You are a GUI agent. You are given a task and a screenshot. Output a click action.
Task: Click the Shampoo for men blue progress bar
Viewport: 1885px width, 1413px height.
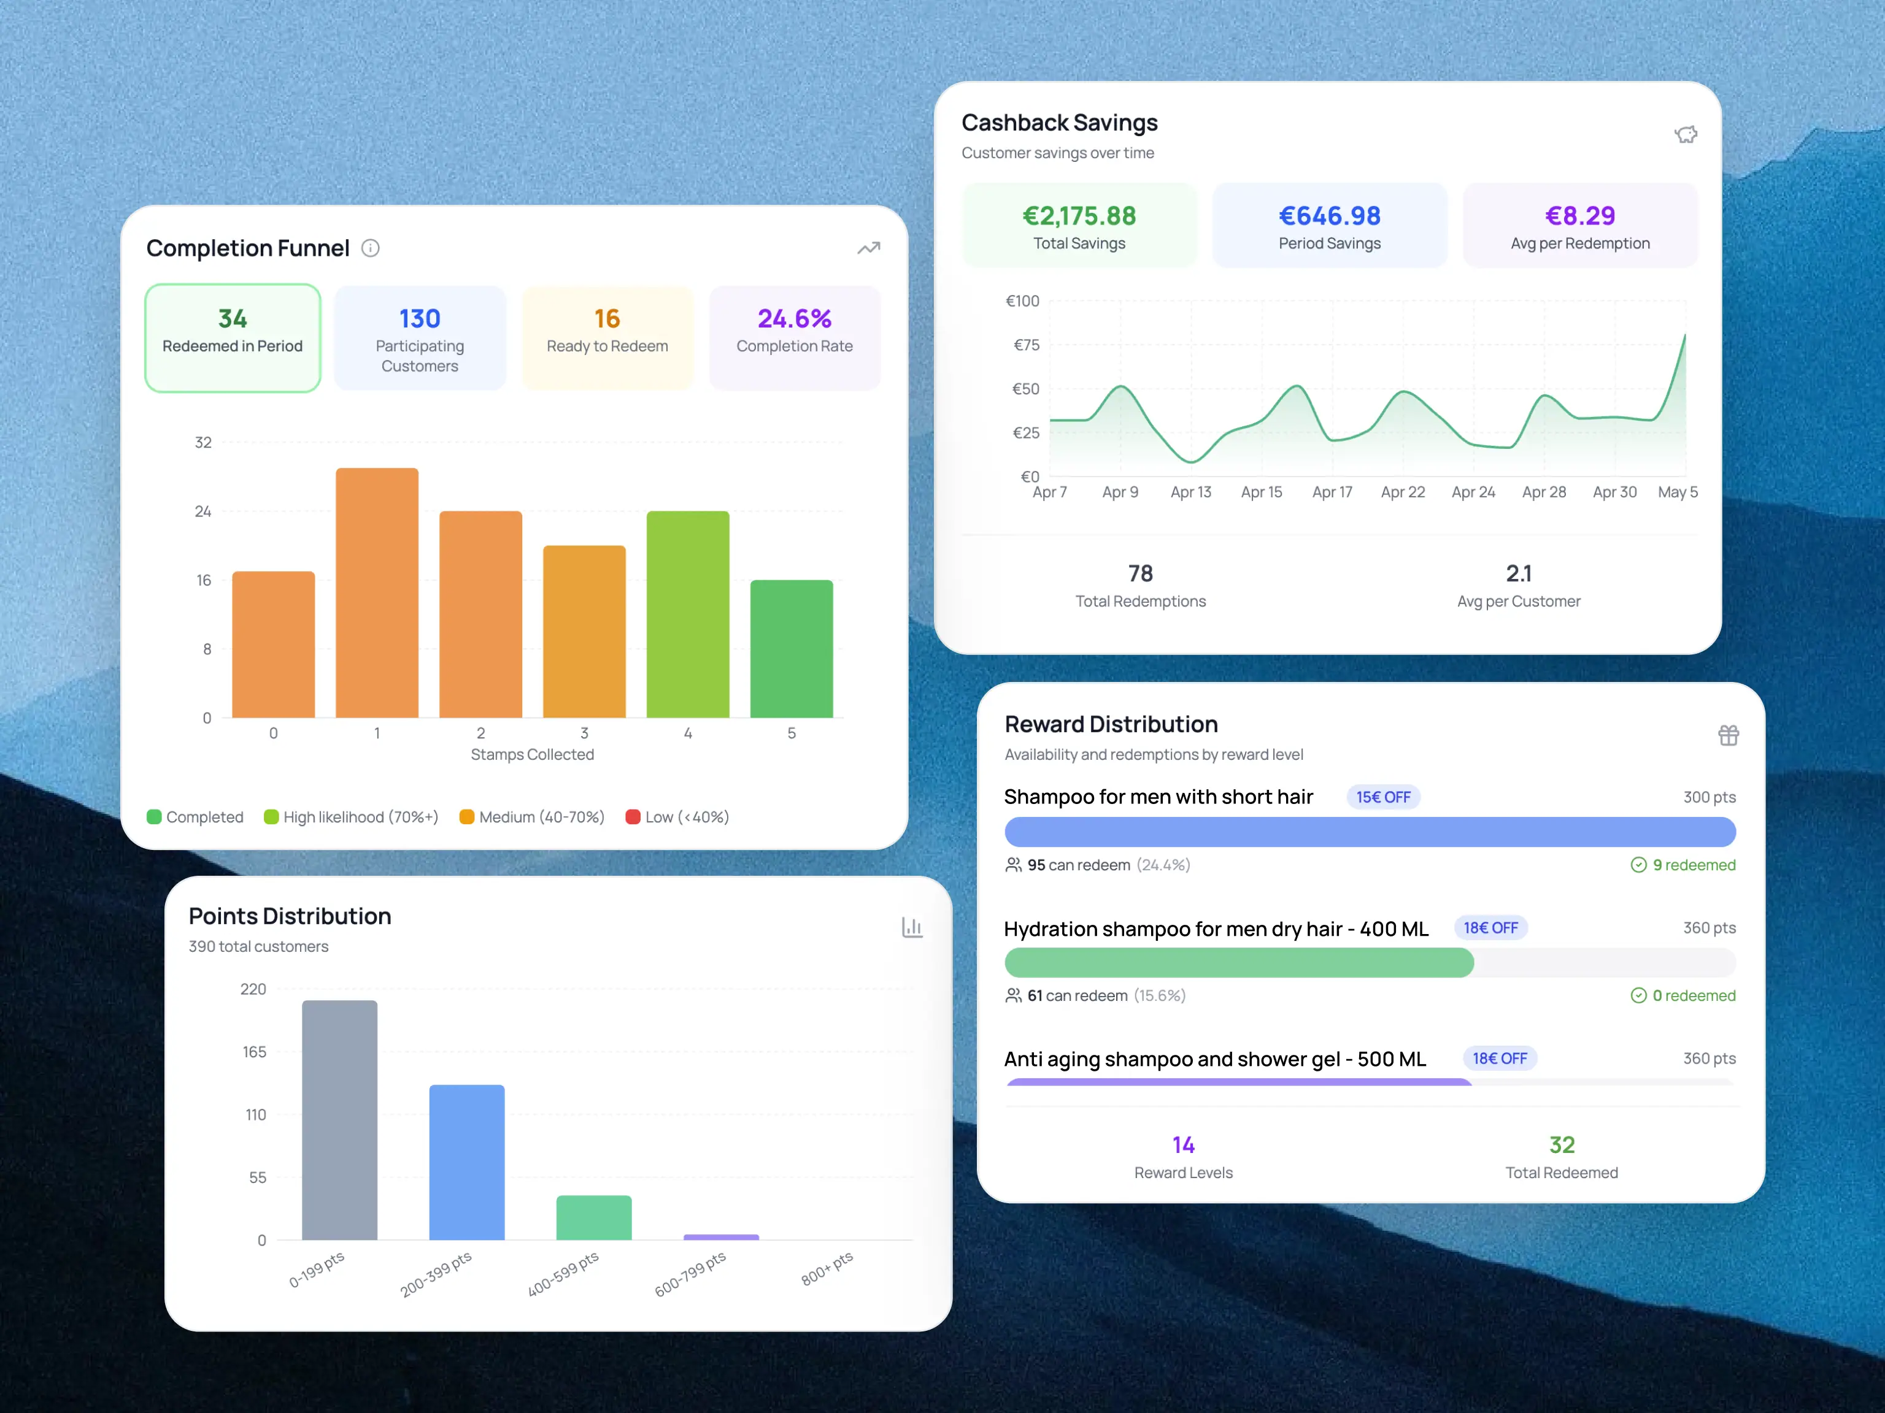click(x=1370, y=832)
